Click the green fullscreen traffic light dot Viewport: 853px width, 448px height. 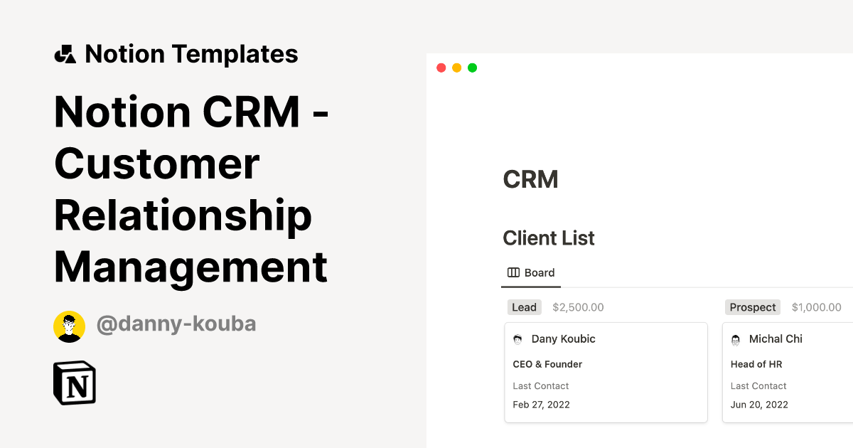471,68
